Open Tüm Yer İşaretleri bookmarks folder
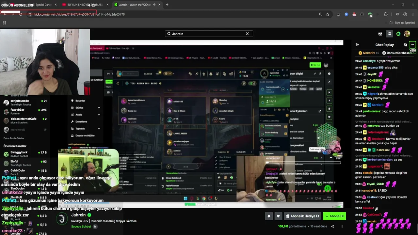The image size is (418, 235). (402, 23)
